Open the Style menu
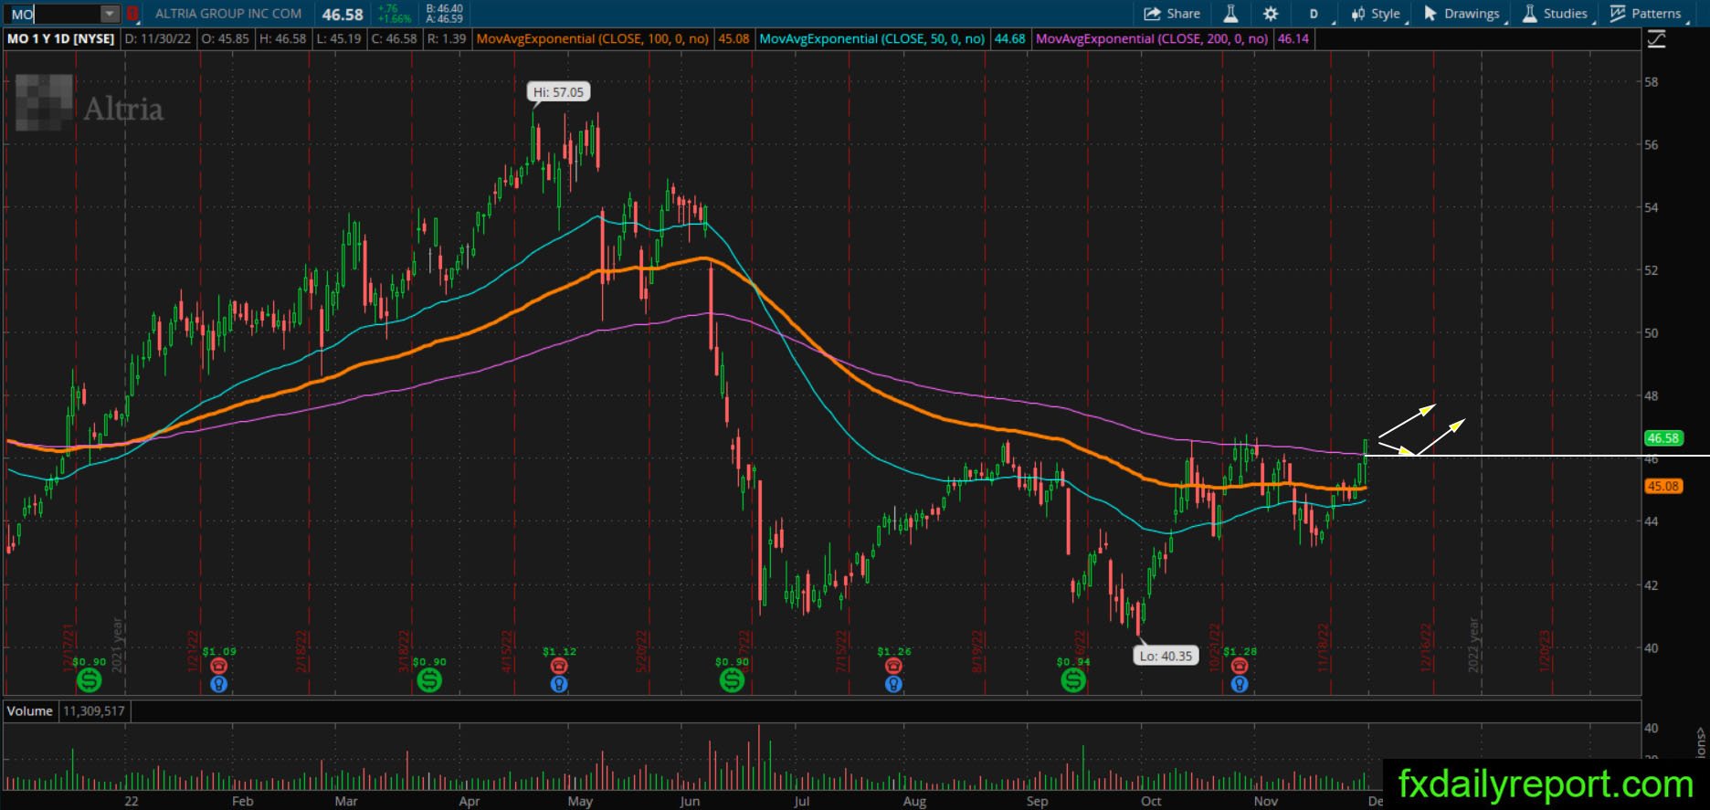Screen dimensions: 1710x810 [x=1377, y=14]
